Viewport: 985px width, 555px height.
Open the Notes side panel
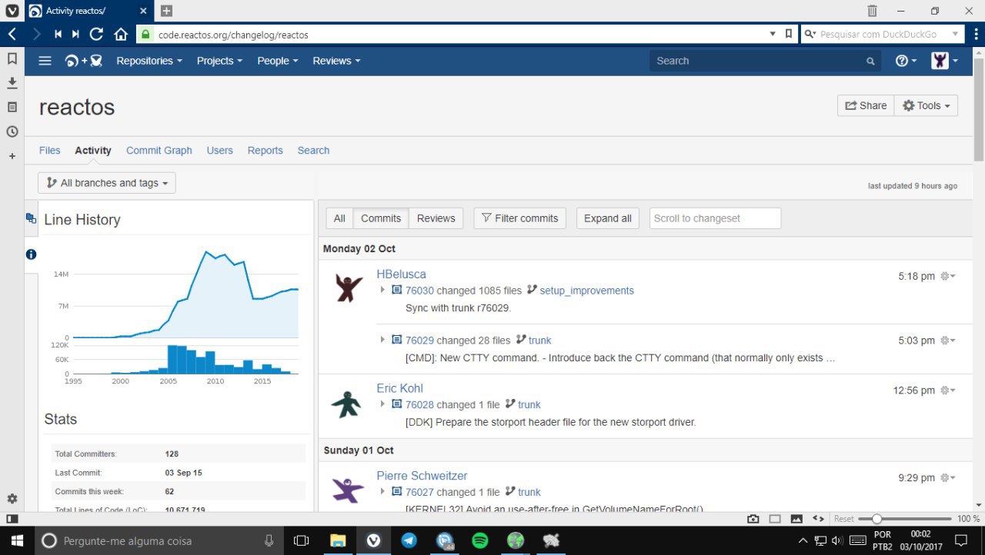pyautogui.click(x=12, y=108)
